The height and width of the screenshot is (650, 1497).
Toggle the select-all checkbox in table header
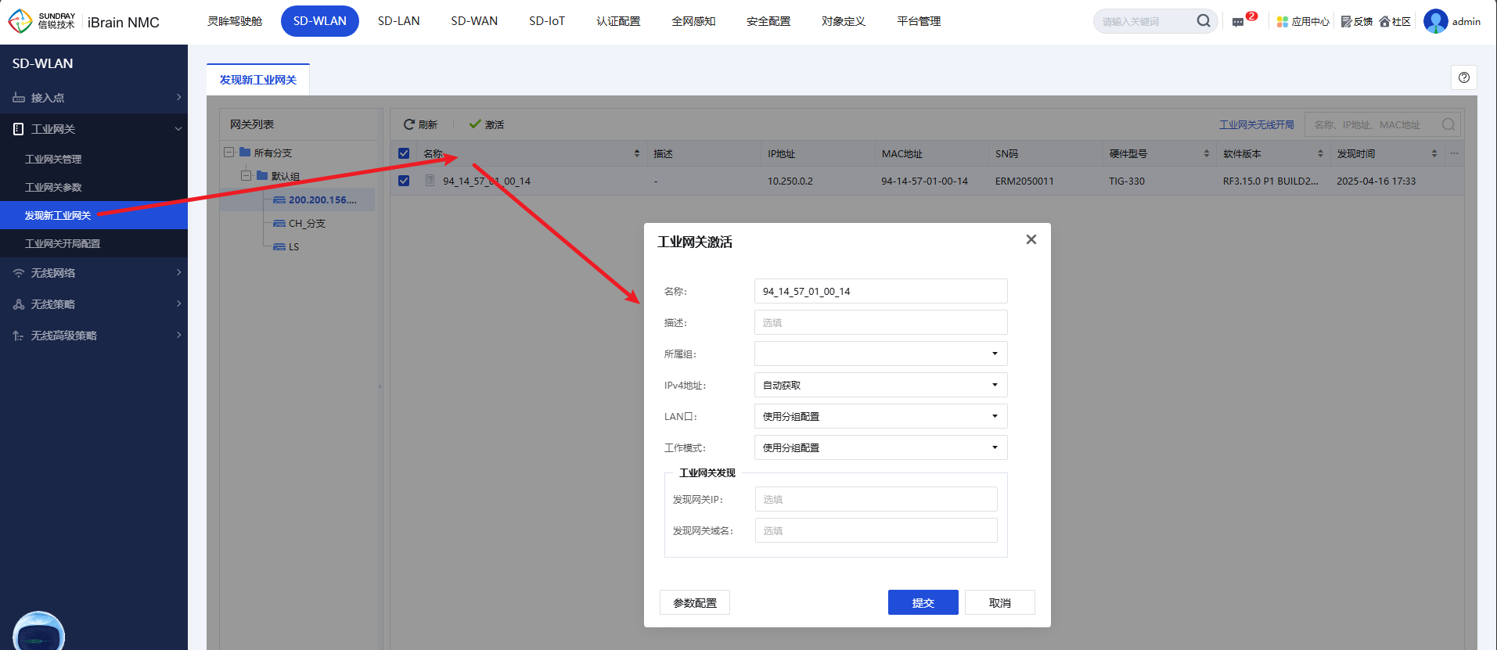point(404,153)
